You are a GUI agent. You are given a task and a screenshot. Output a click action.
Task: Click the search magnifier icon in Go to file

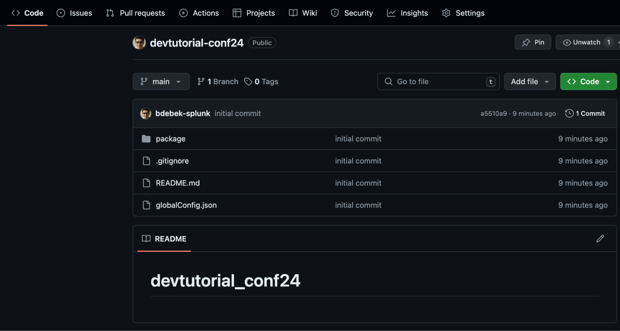tap(388, 81)
